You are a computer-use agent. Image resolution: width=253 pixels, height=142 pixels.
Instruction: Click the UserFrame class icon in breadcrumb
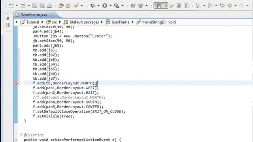click(108, 22)
